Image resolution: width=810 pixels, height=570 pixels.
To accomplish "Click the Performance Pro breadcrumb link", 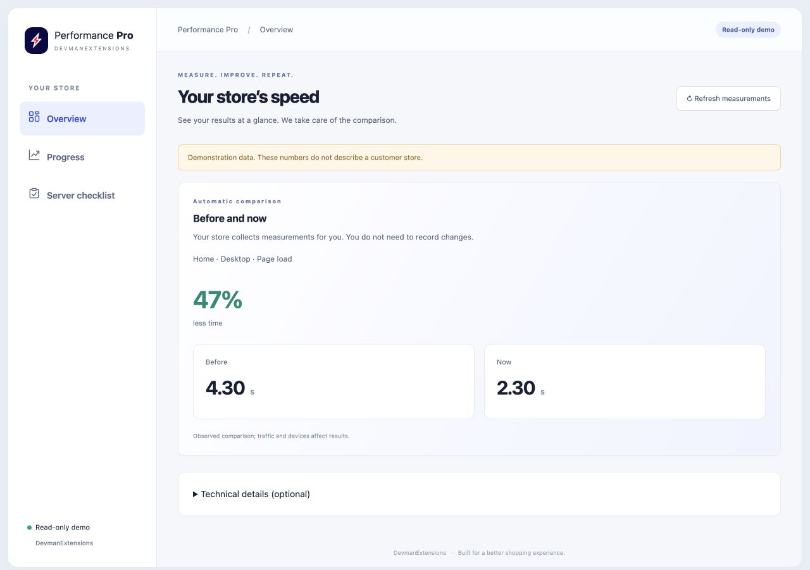I will point(208,30).
